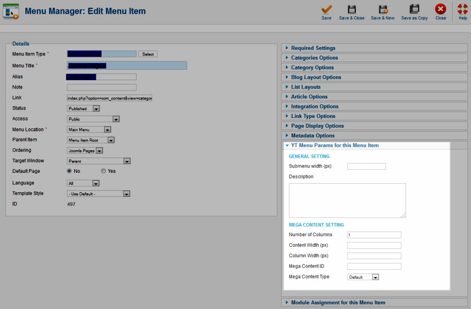Click into the Submenu width (px) field
Viewport: 471px width, 309px height.
point(366,167)
